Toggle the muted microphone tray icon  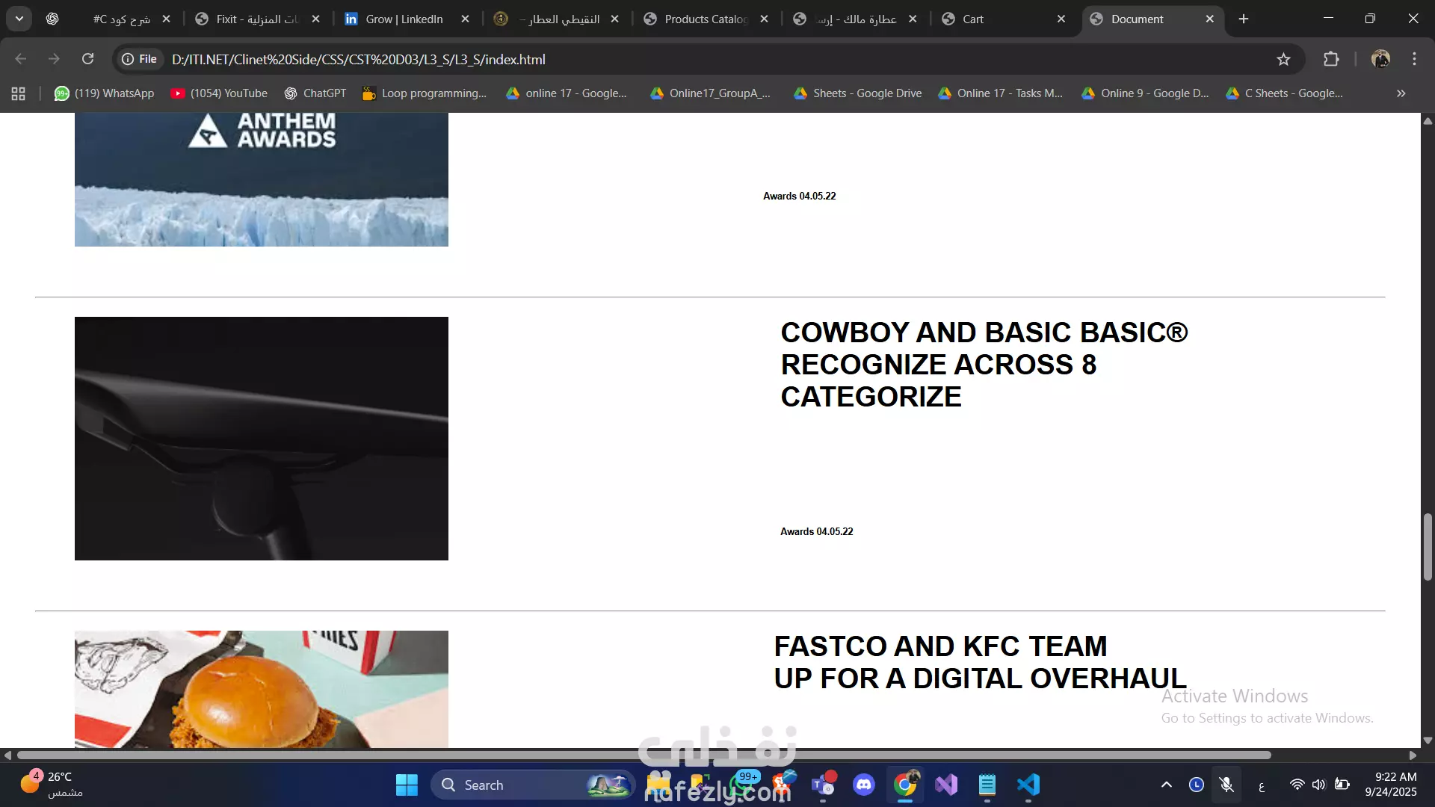pyautogui.click(x=1226, y=785)
